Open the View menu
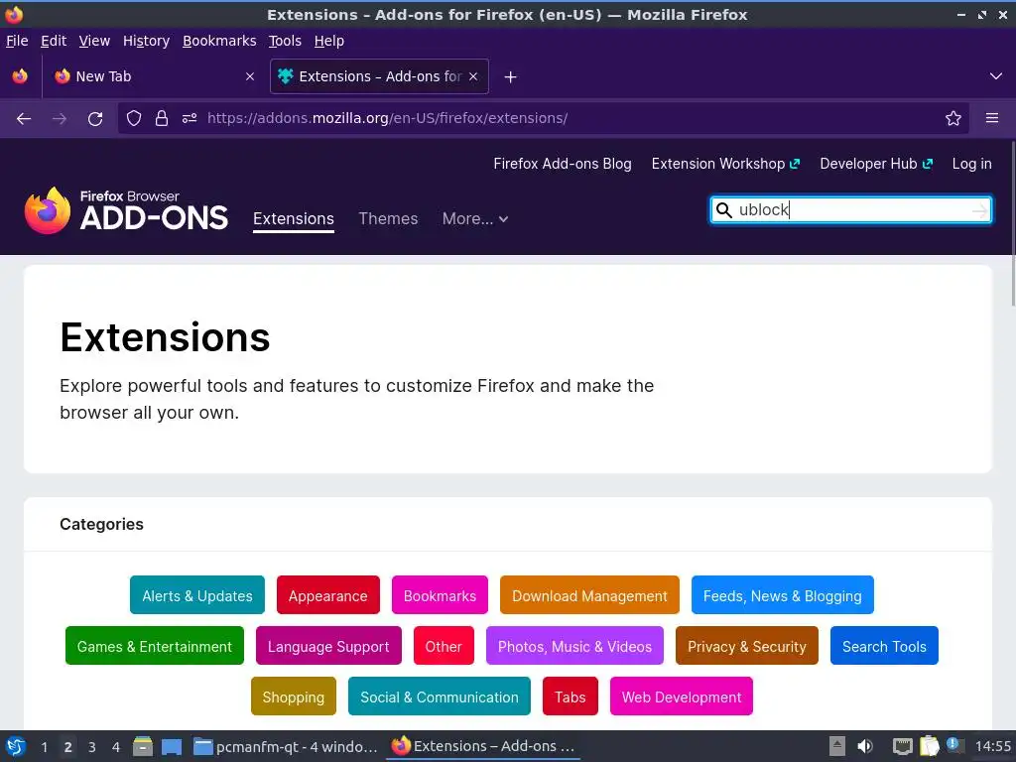The width and height of the screenshot is (1016, 762). coord(94,41)
